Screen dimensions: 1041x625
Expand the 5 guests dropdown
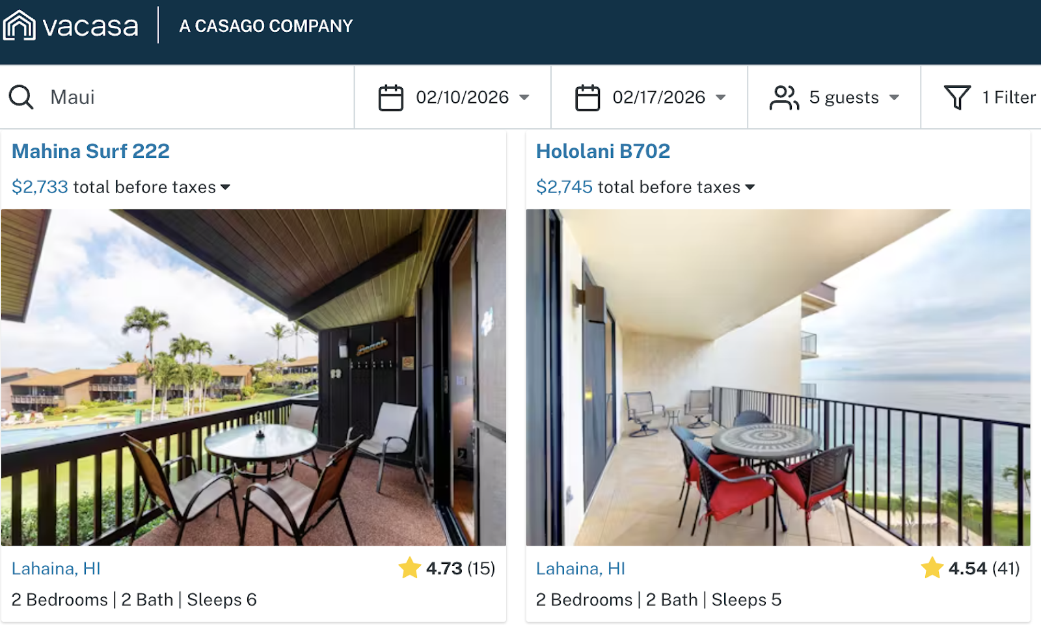[x=834, y=98]
